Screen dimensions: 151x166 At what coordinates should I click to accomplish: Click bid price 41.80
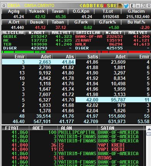coord(68,73)
